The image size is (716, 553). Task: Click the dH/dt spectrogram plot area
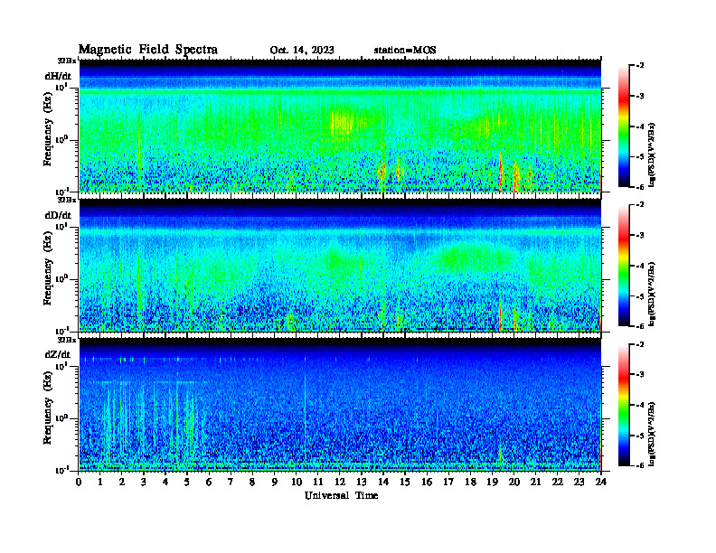340,126
